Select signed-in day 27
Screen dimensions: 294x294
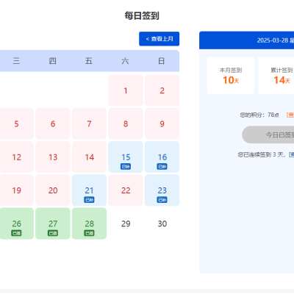53,223
